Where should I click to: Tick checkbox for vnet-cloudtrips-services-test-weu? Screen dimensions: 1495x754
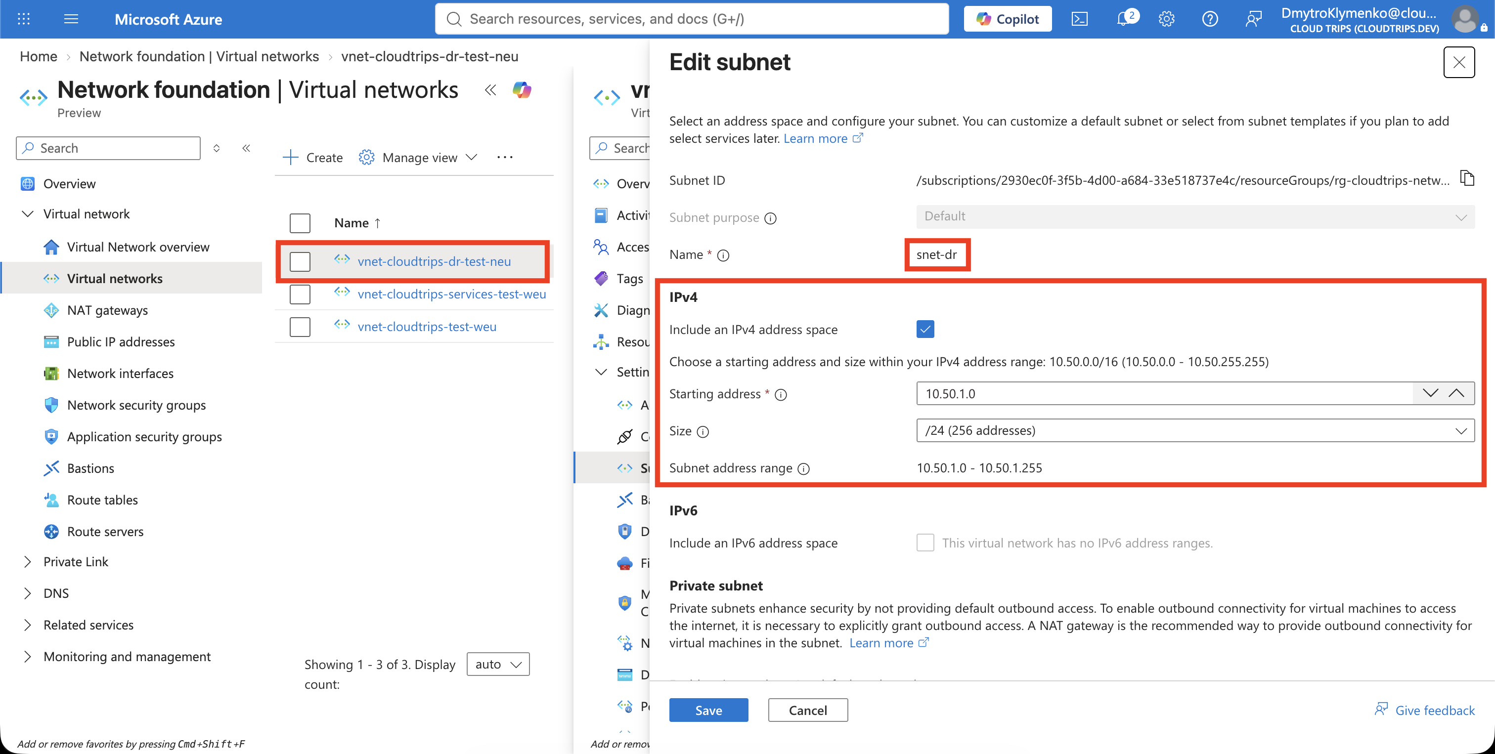(300, 294)
